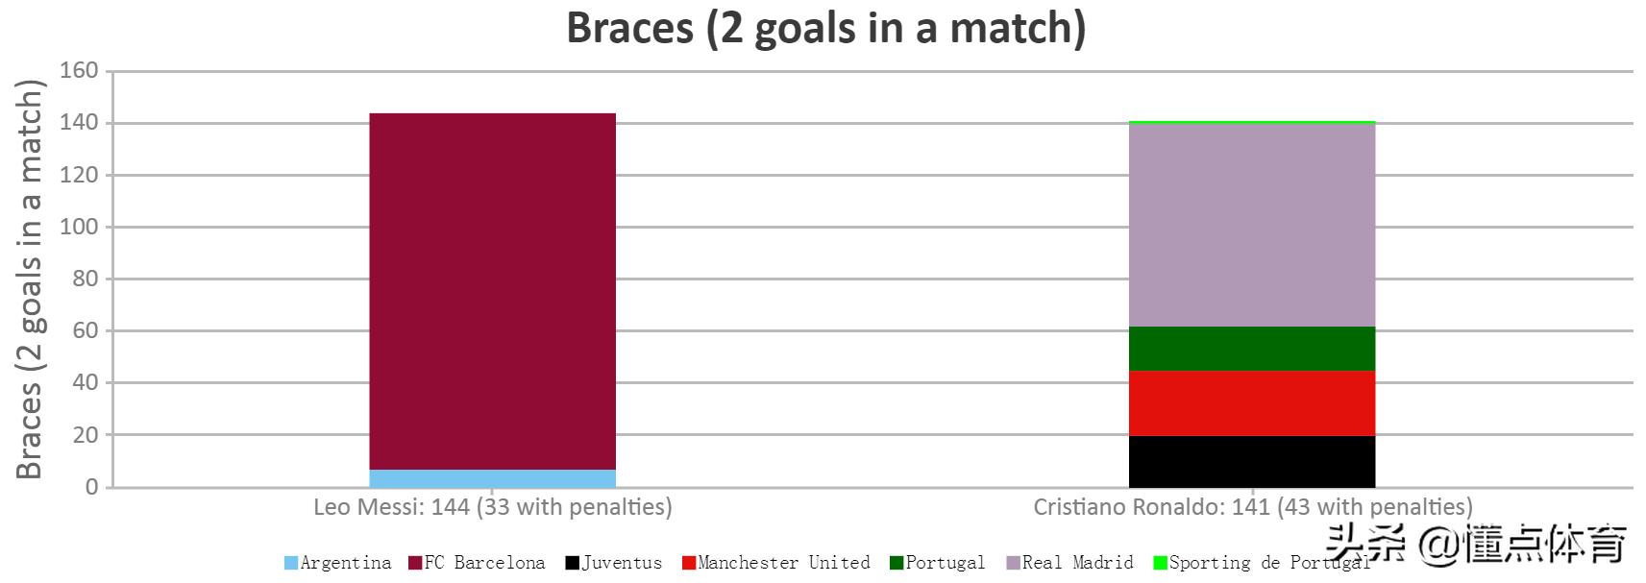The height and width of the screenshot is (583, 1646).
Task: Click the red Manchester United legend swatch
Action: point(688,563)
